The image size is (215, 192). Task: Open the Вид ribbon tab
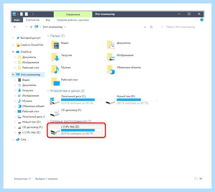[48, 20]
